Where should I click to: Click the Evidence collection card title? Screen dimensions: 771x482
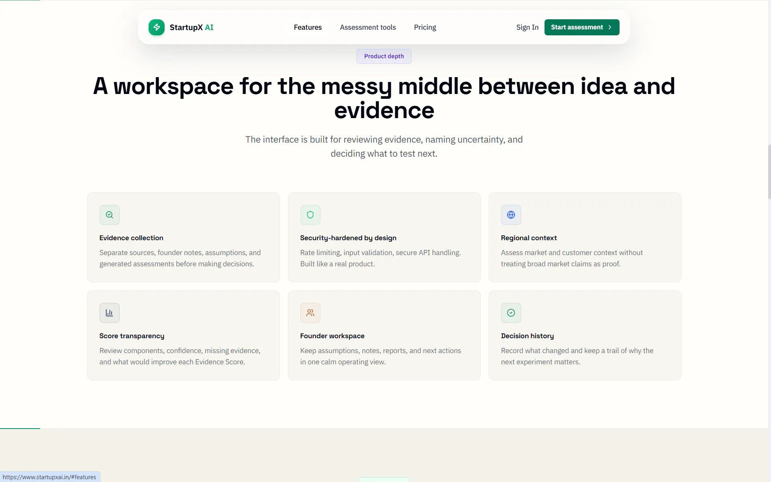coord(131,238)
